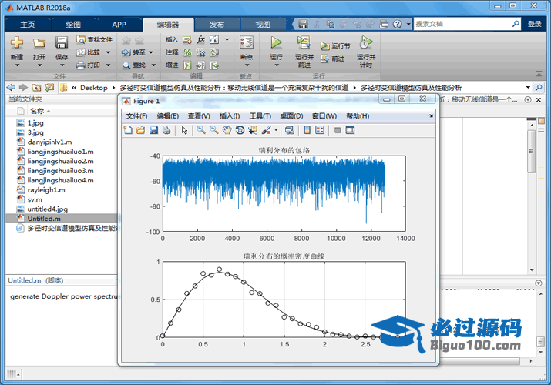Click the Compare (比较) button
551x385 pixels.
tap(89, 52)
